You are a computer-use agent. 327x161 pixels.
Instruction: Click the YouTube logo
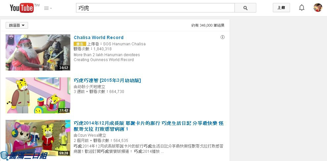22,8
